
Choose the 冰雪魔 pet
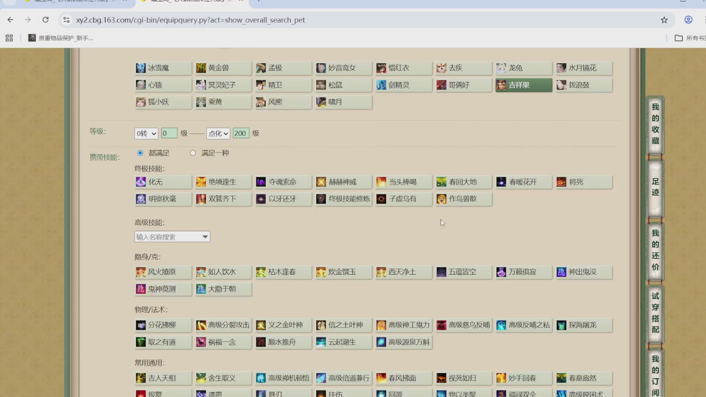(x=163, y=68)
